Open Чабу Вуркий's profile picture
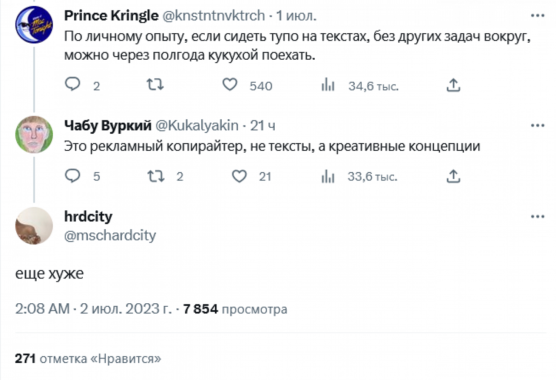The image size is (556, 380). [34, 134]
